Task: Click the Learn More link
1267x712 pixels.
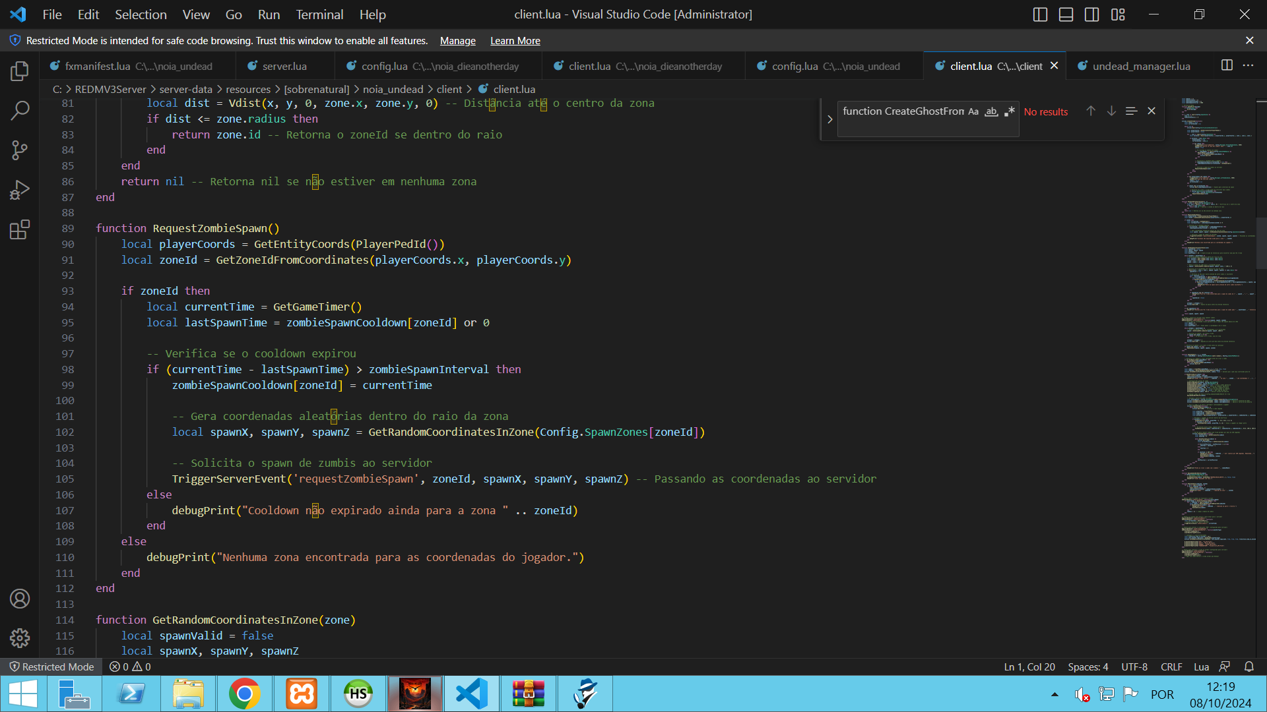Action: (x=515, y=41)
